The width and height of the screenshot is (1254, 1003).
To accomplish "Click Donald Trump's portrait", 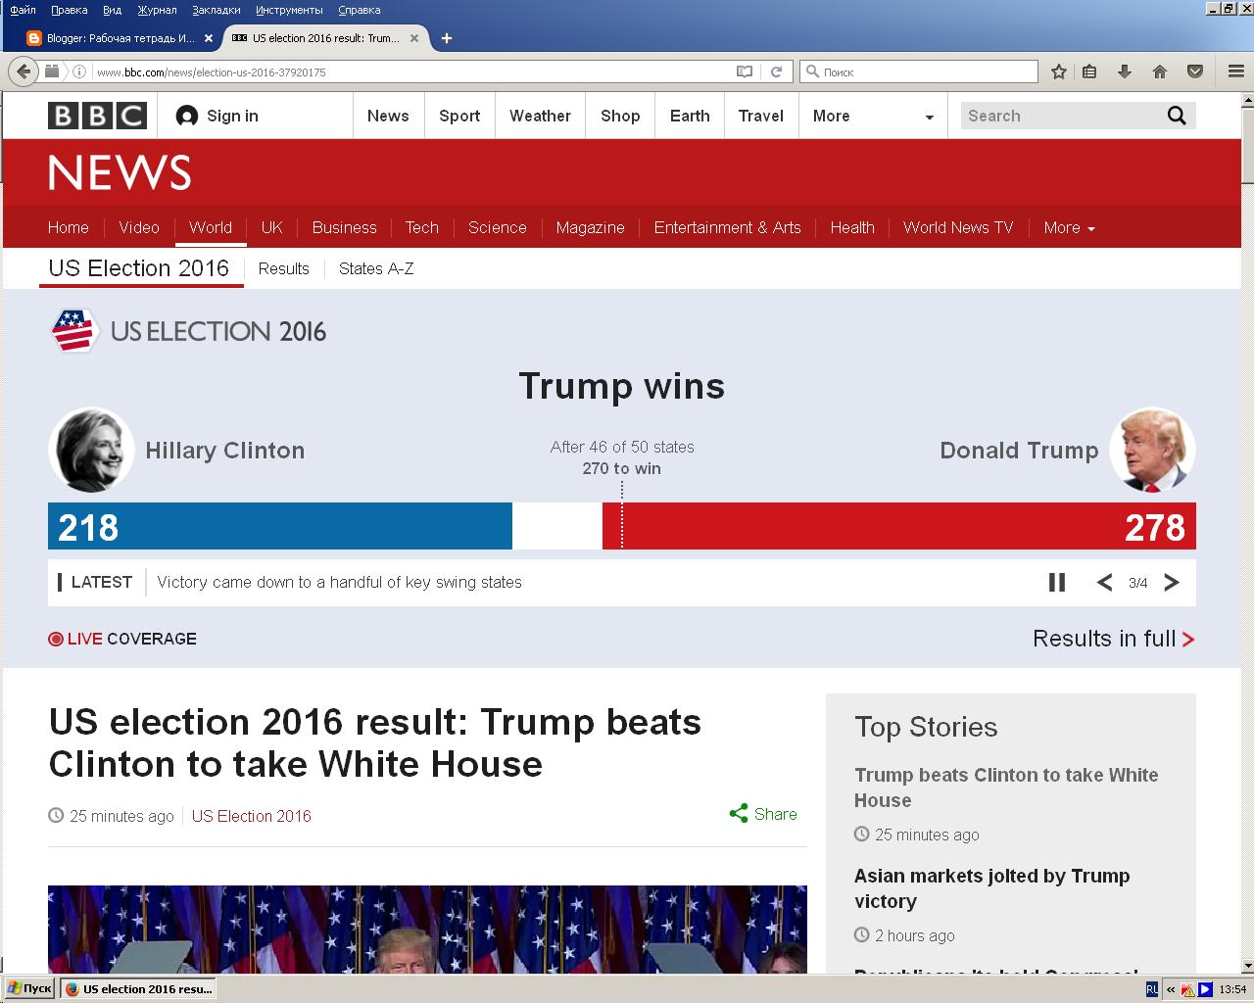I will coord(1152,450).
